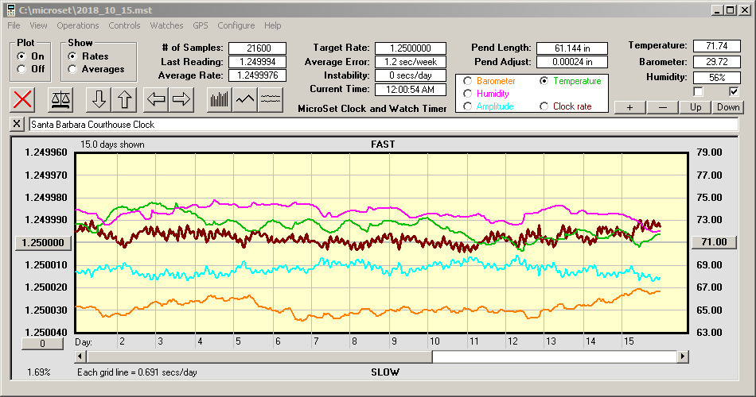Screen dimensions: 756x397
Task: Click the plus button
Action: (x=629, y=107)
